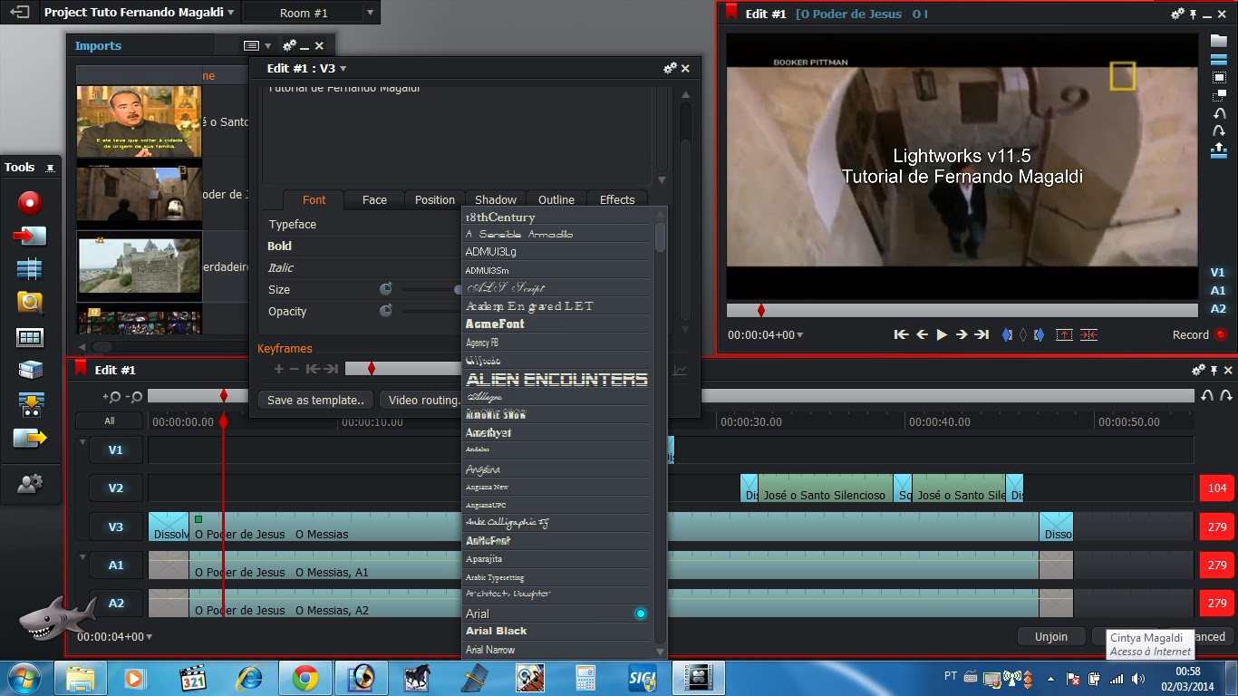Open the keyframe graph icon
The height and width of the screenshot is (696, 1238).
pyautogui.click(x=680, y=370)
